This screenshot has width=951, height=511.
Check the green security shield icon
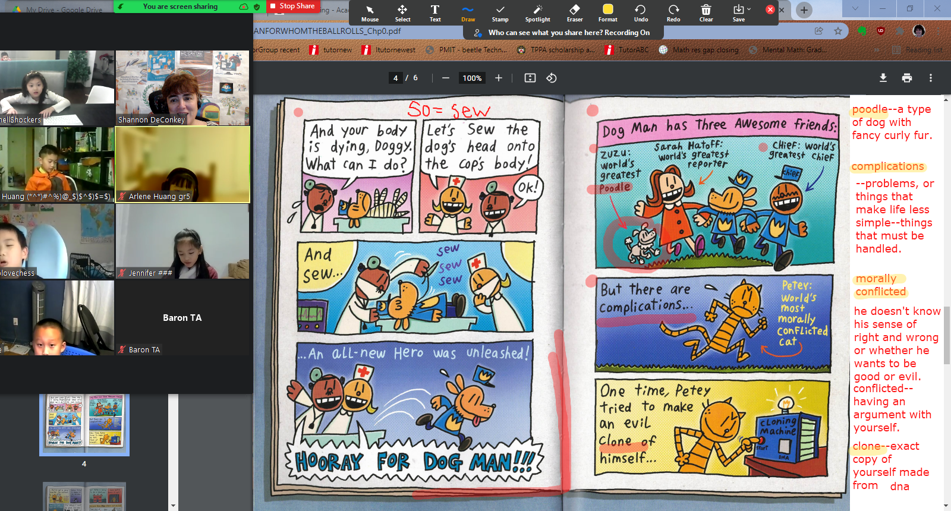click(x=257, y=7)
